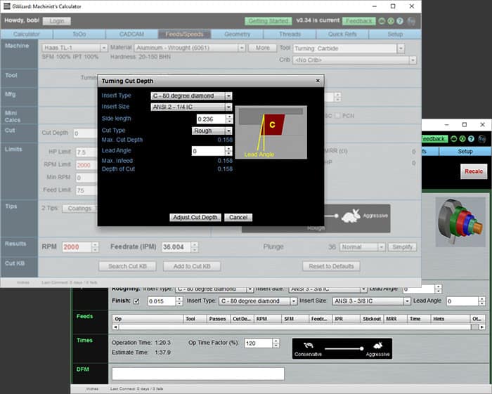The height and width of the screenshot is (394, 492).
Task: Click the Lead Angle input in dialog
Action: [x=208, y=151]
